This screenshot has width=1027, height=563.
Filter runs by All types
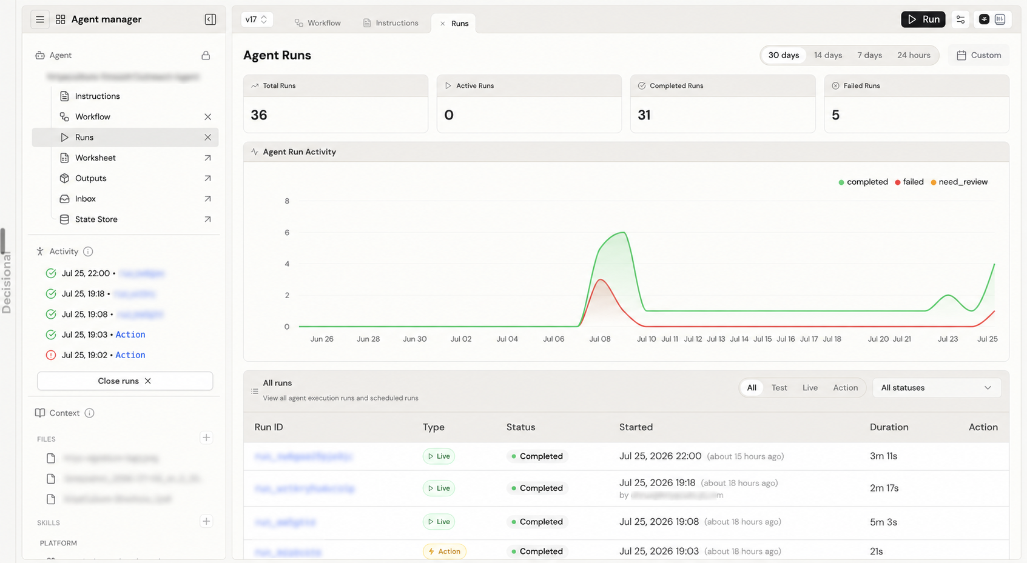[x=752, y=388]
